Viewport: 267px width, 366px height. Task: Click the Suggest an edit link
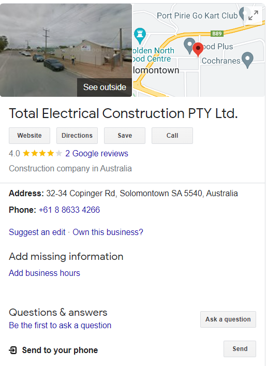pyautogui.click(x=37, y=232)
